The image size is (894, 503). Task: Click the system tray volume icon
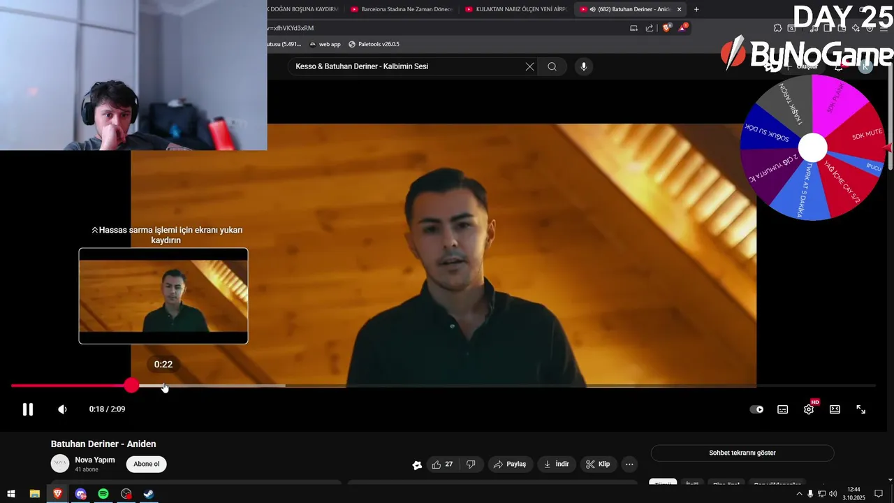(833, 494)
